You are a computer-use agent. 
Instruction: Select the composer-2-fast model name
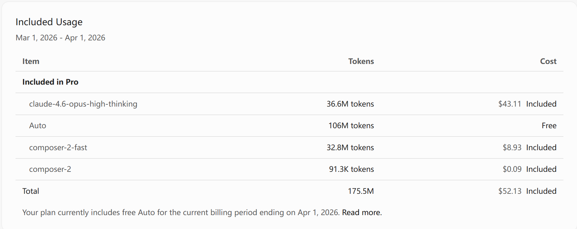coord(58,148)
